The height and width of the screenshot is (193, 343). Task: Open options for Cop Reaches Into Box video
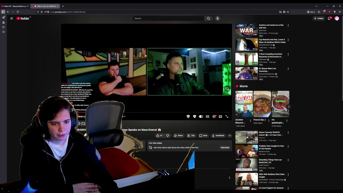tap(288, 40)
